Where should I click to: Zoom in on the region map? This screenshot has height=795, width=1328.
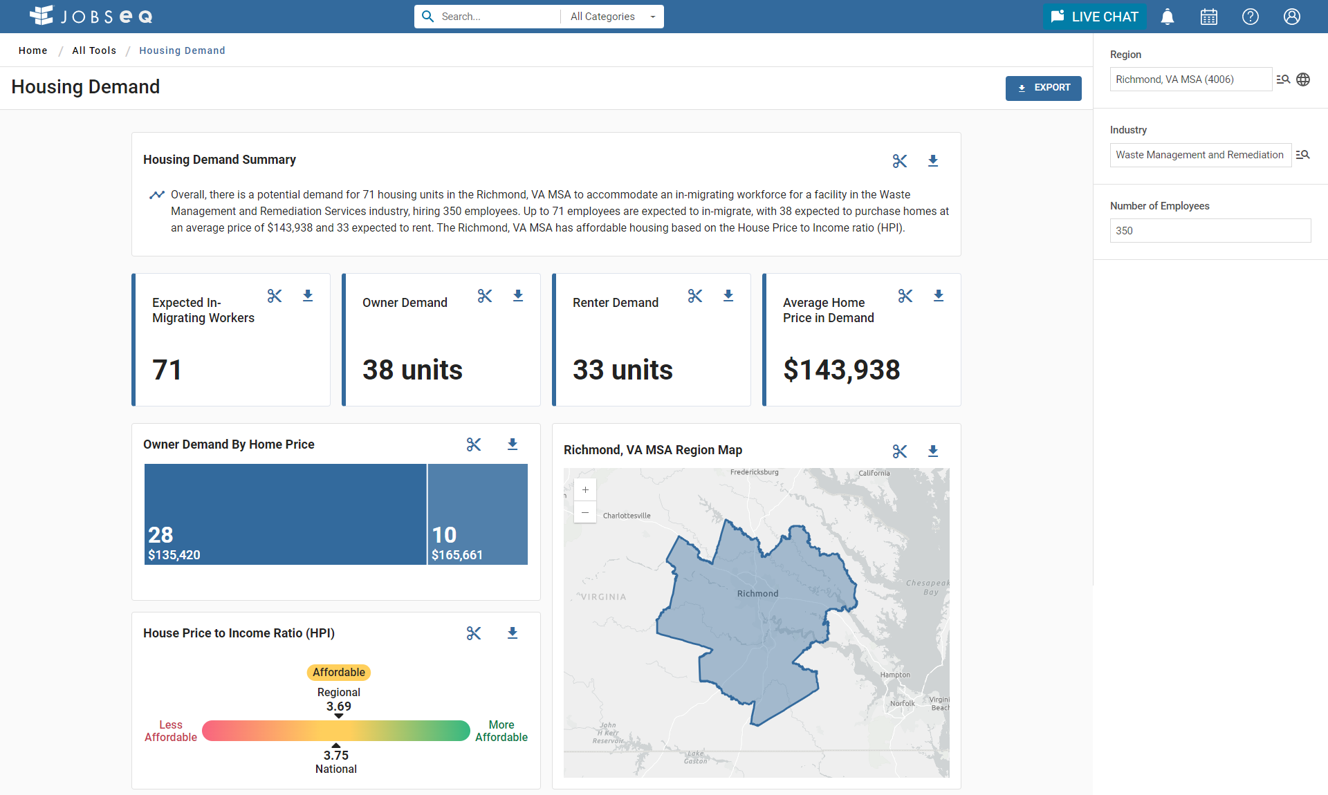pyautogui.click(x=585, y=490)
